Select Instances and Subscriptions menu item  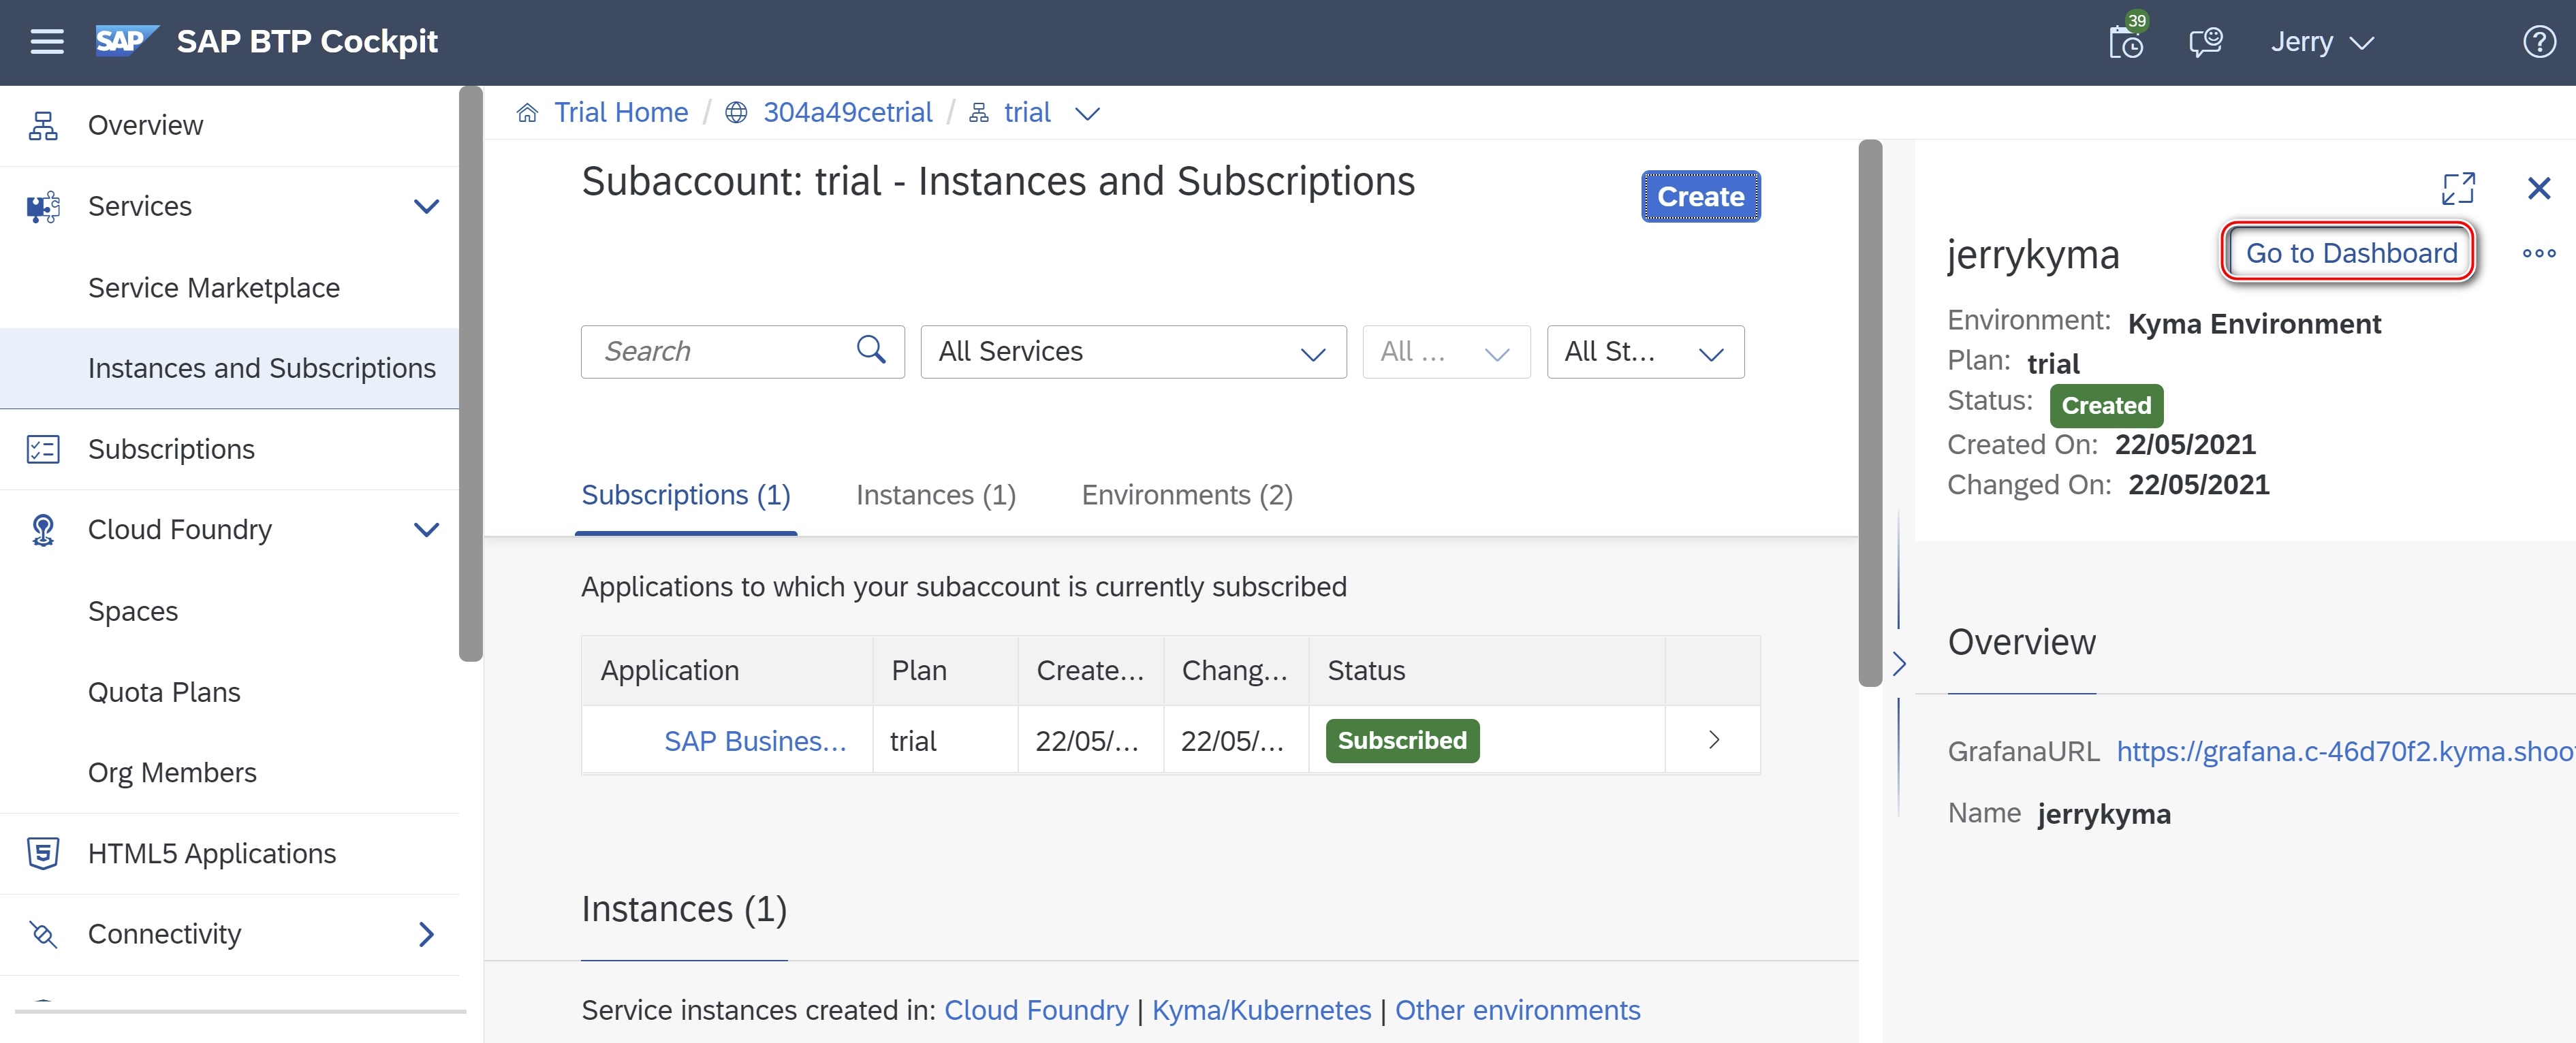tap(229, 368)
